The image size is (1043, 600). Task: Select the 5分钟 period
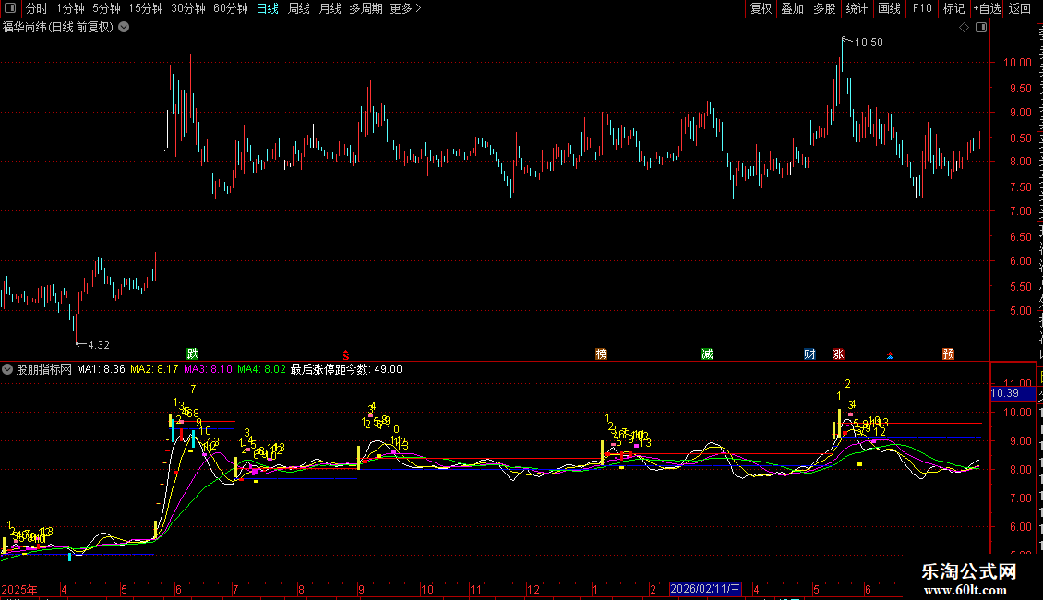pyautogui.click(x=106, y=8)
